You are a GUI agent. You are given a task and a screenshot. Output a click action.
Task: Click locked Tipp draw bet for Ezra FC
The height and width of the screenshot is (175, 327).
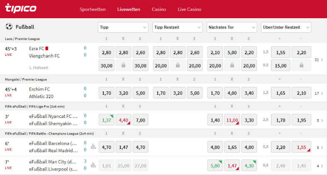coord(124,65)
